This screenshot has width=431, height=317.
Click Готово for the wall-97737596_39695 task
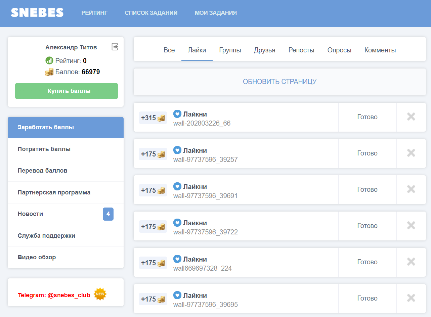coord(367,298)
